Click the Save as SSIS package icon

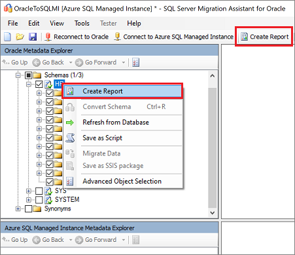click(x=70, y=166)
